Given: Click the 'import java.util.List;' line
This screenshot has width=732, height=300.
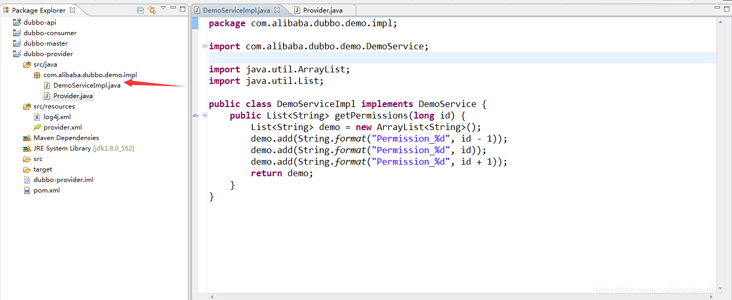Looking at the screenshot, I should pyautogui.click(x=266, y=81).
